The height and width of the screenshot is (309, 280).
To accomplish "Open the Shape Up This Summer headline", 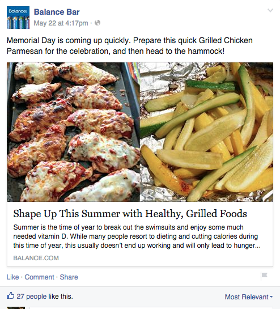I will [x=130, y=214].
